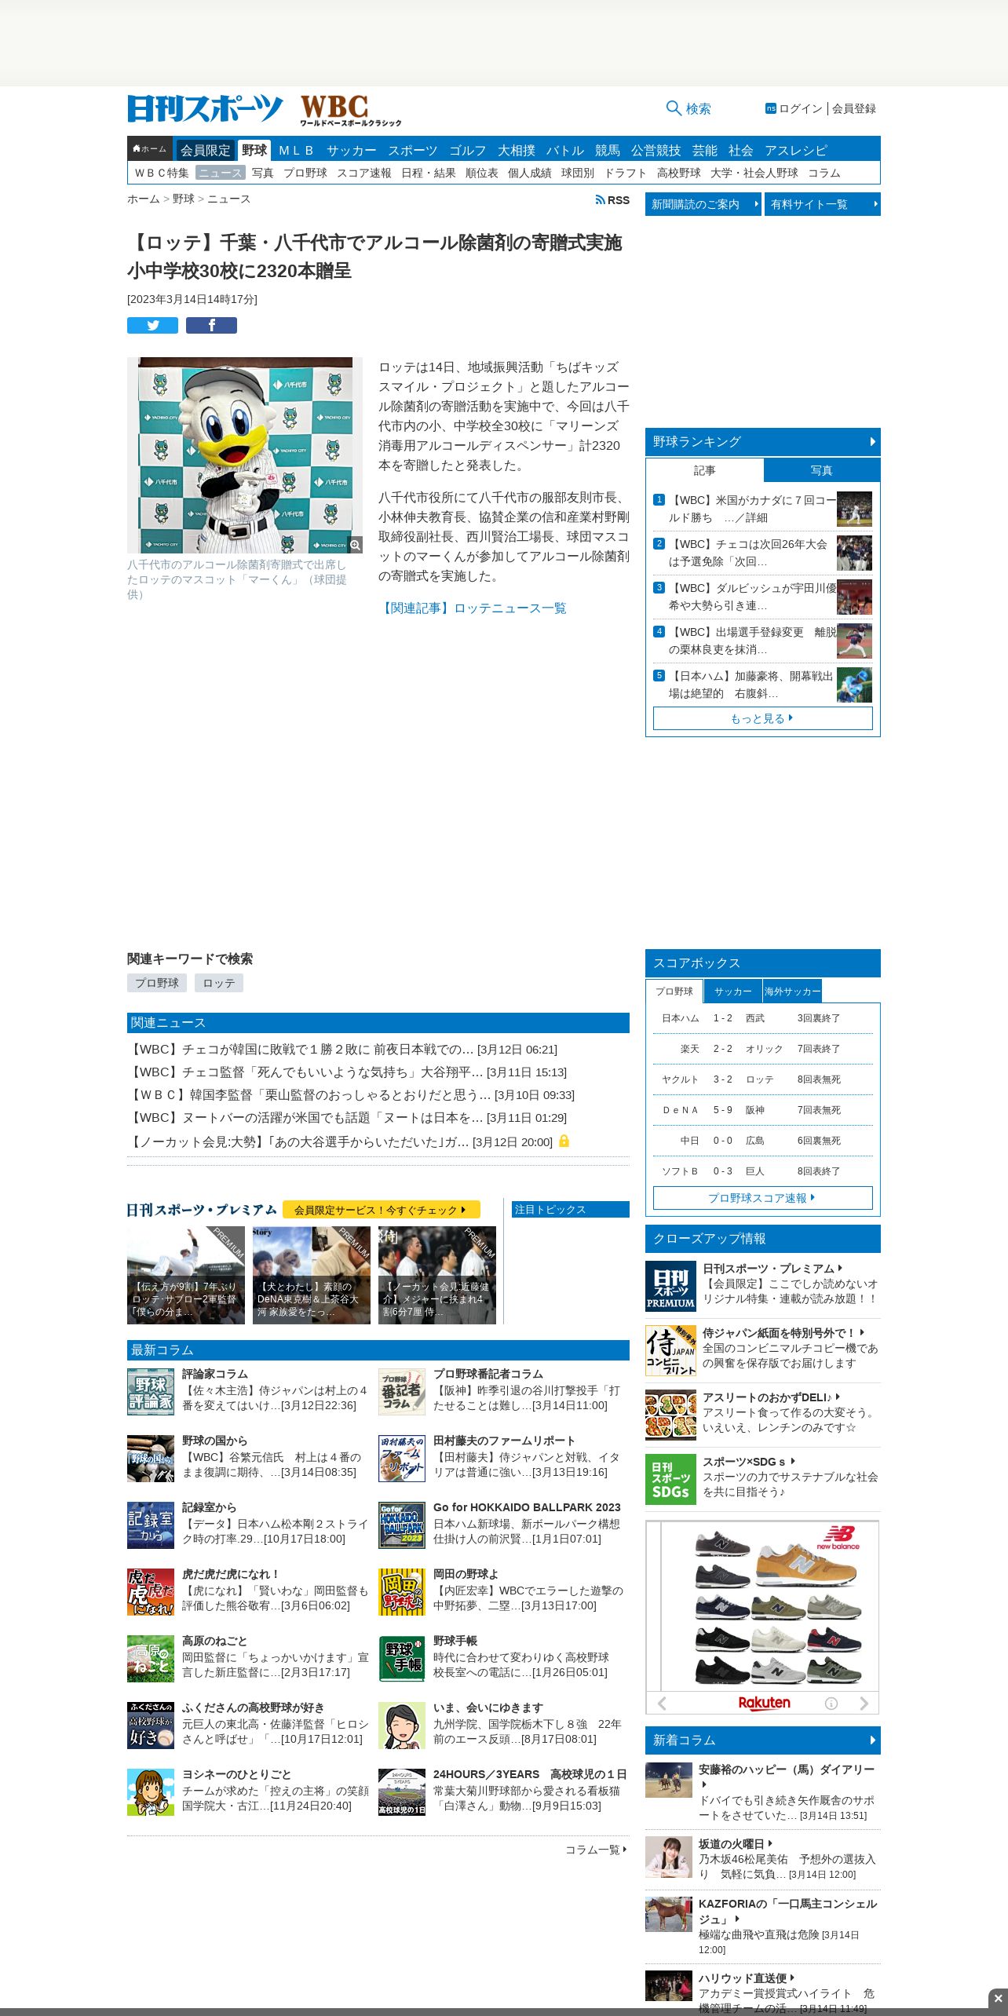Expand 有料サイト一覧 menu

(823, 204)
